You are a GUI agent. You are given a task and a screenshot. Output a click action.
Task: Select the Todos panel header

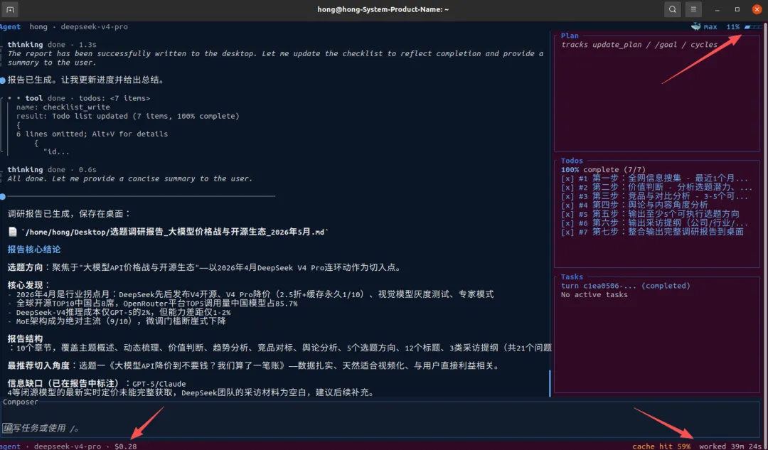tap(572, 161)
